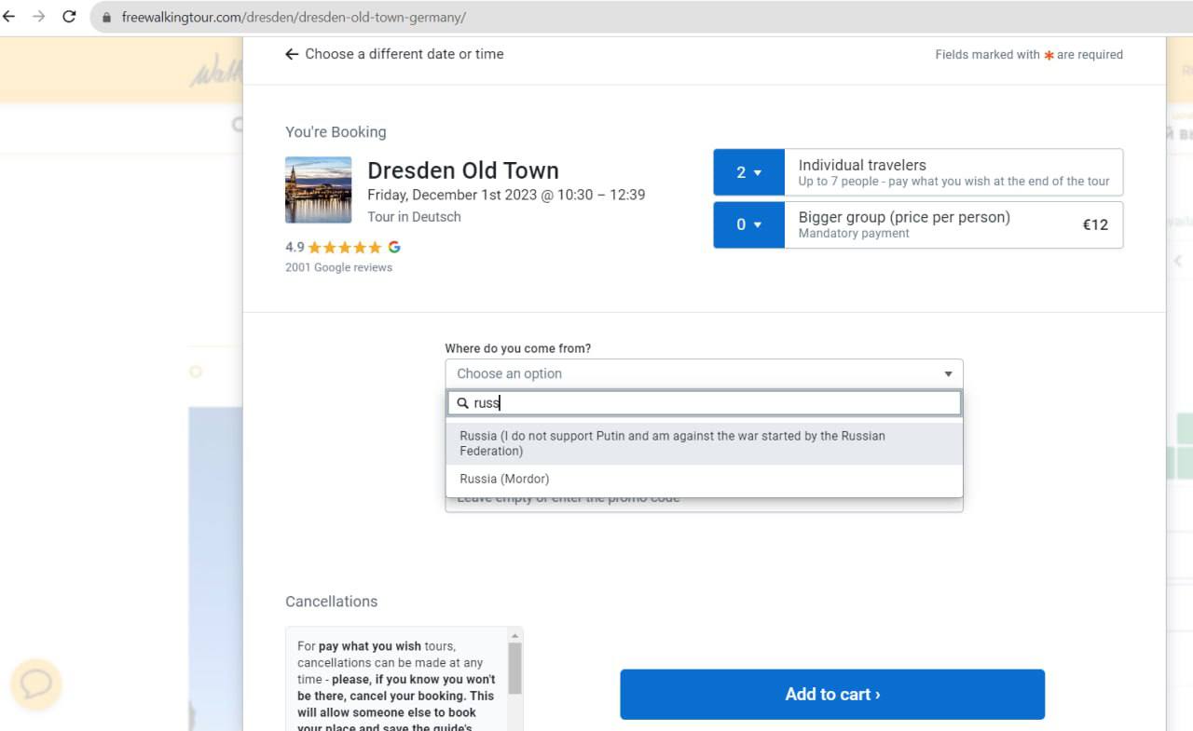The image size is (1193, 731).
Task: Click the '2001 Google reviews' link
Action: (x=338, y=267)
